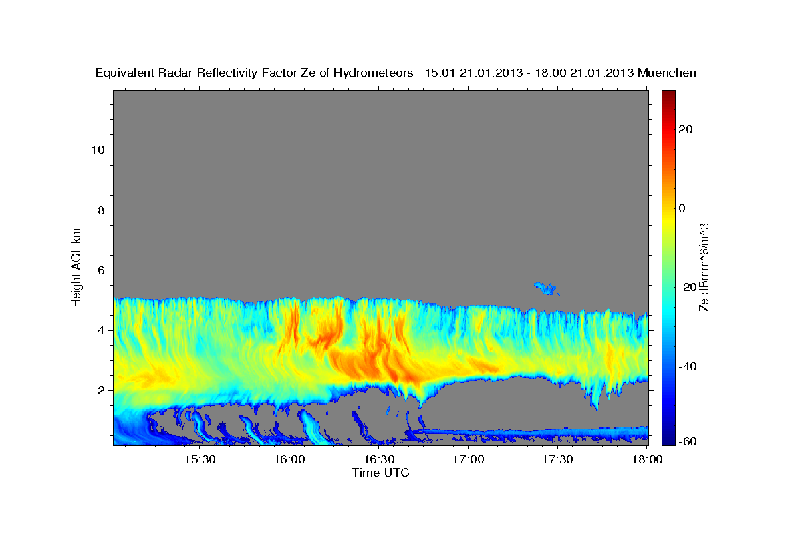Click the date range '15:01 21.01.2013 - 18:00 21.01.2013'
Screen dimensions: 802x534
529,73
